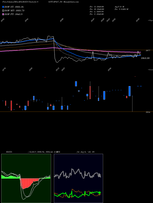Image resolution: width=153 pixels, height=203 pixels.
Task: Click the bottom axis label 1012
Action: (58, 69)
